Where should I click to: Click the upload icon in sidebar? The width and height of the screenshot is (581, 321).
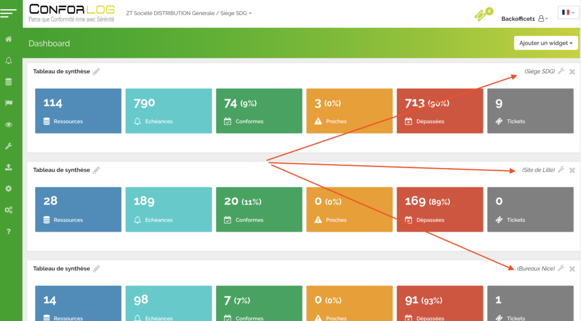pos(9,167)
